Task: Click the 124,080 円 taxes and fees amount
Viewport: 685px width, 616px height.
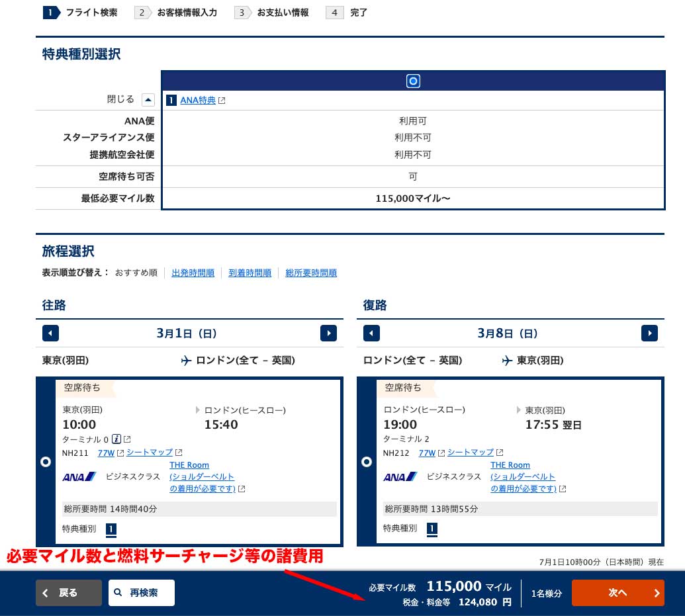Action: (x=485, y=603)
